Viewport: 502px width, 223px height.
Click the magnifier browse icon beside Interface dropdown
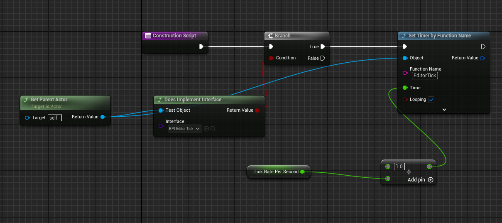coord(213,129)
